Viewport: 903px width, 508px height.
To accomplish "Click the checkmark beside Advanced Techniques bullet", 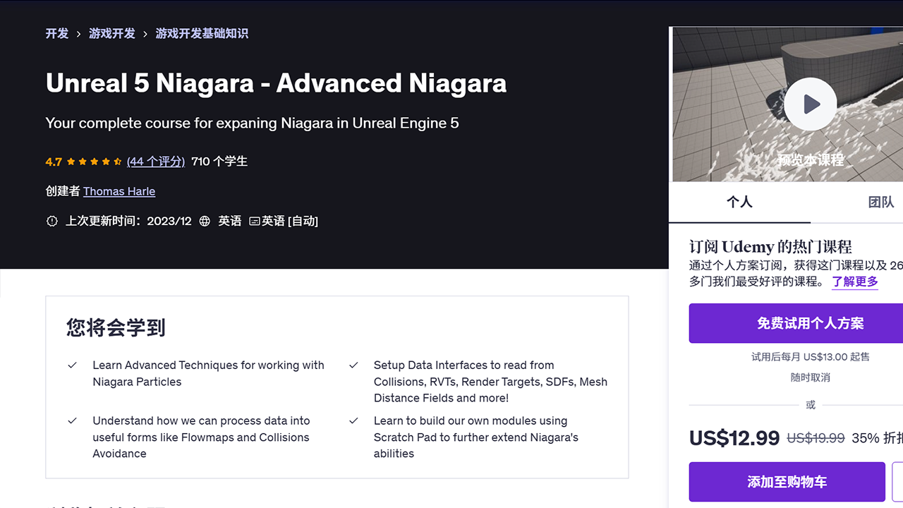I will tap(72, 365).
